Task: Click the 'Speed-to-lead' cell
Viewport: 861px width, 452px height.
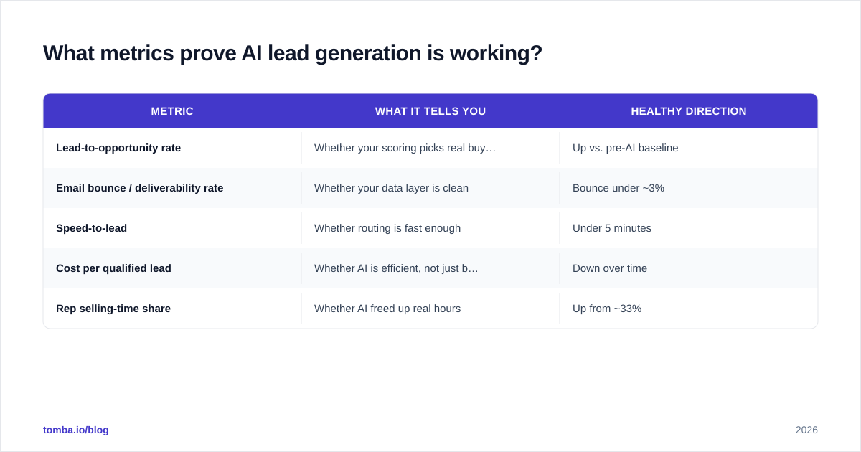Action: click(x=172, y=228)
